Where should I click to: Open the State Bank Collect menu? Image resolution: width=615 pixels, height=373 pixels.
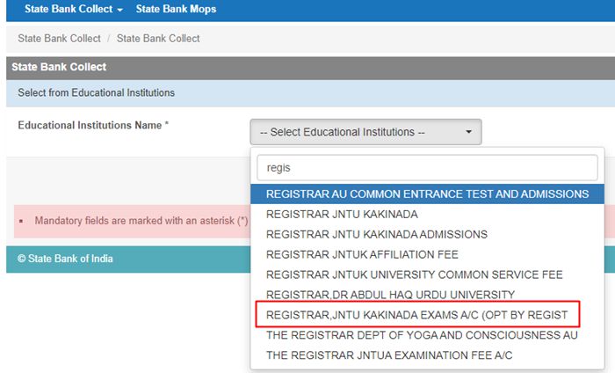(73, 9)
